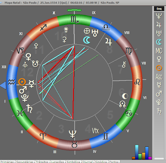Click Scorpio sign on the zodiac ring
The height and width of the screenshot is (163, 166).
click(75, 20)
